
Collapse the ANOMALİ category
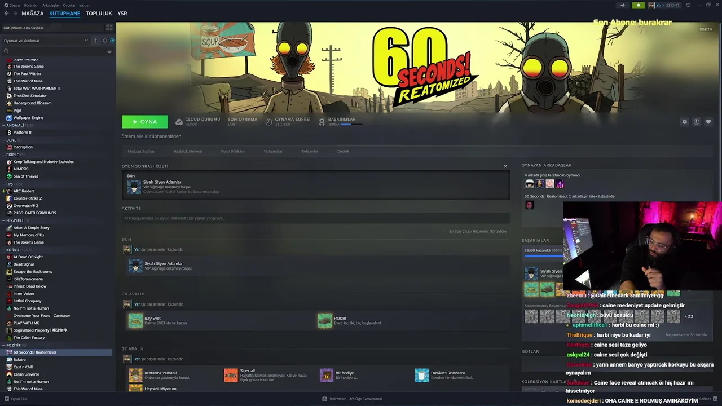[3, 125]
